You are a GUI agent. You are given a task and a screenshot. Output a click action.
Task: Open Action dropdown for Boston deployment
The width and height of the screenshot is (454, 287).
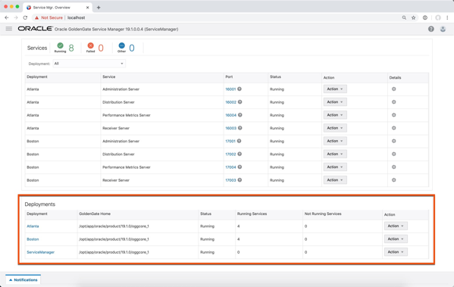pos(396,239)
